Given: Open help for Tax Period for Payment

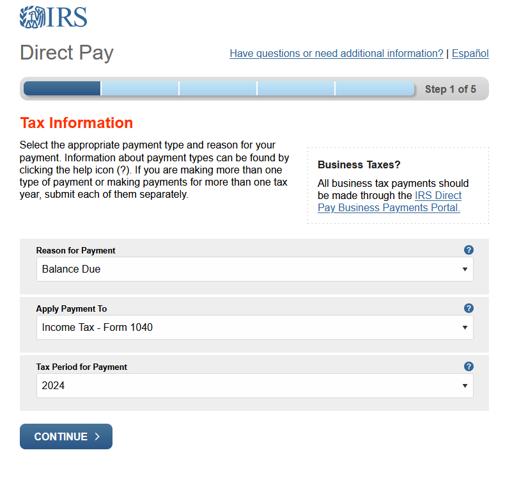Looking at the screenshot, I should pyautogui.click(x=469, y=366).
